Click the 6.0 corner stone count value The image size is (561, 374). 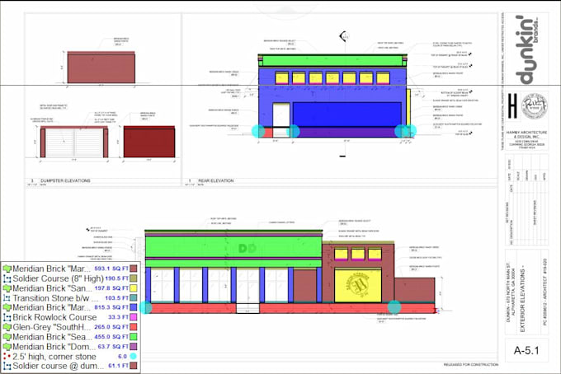(x=122, y=357)
